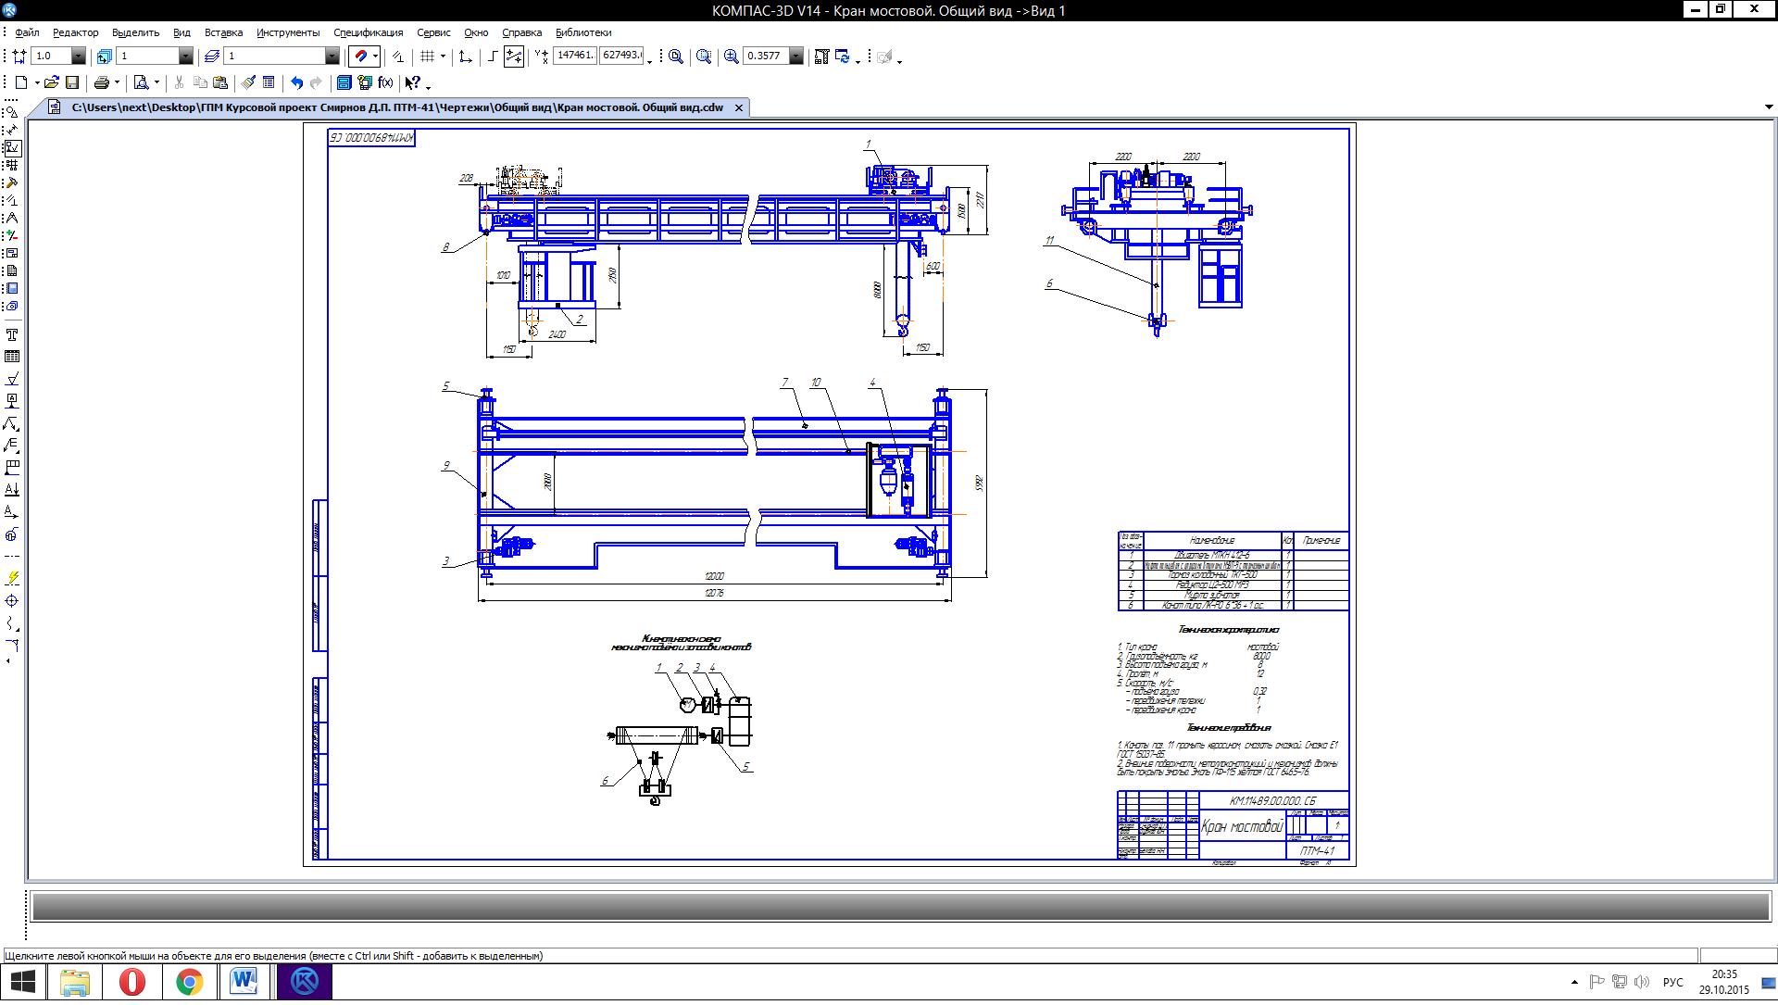Viewport: 1778px width, 1005px height.
Task: Open the Спецификация menu
Action: [x=368, y=32]
